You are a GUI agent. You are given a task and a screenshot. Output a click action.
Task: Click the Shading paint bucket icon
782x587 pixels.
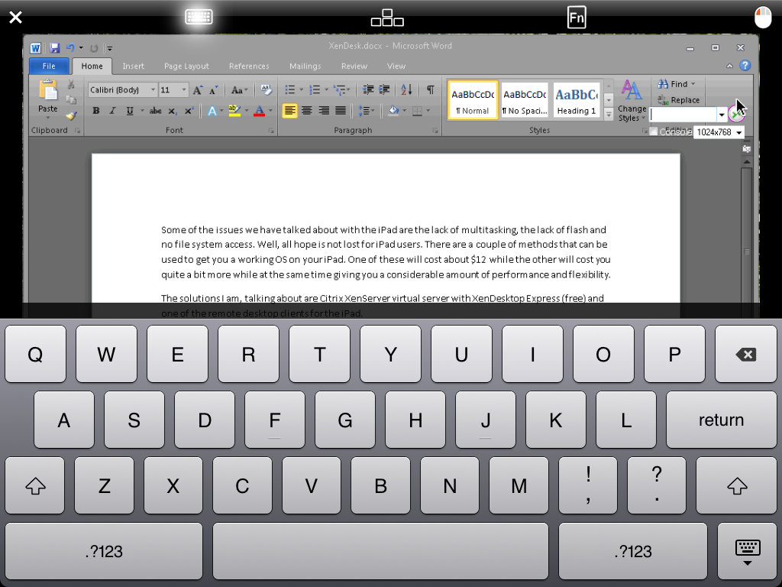pyautogui.click(x=393, y=111)
